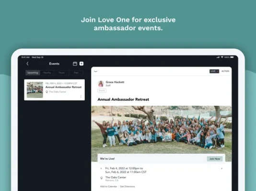The height and width of the screenshot is (191, 256).
Task: Tap the Wi-Fi status icon
Action: point(222,57)
